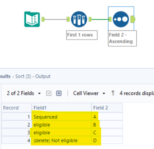Click the Field 2 column header
The height and width of the screenshot is (149, 154).
(x=107, y=108)
